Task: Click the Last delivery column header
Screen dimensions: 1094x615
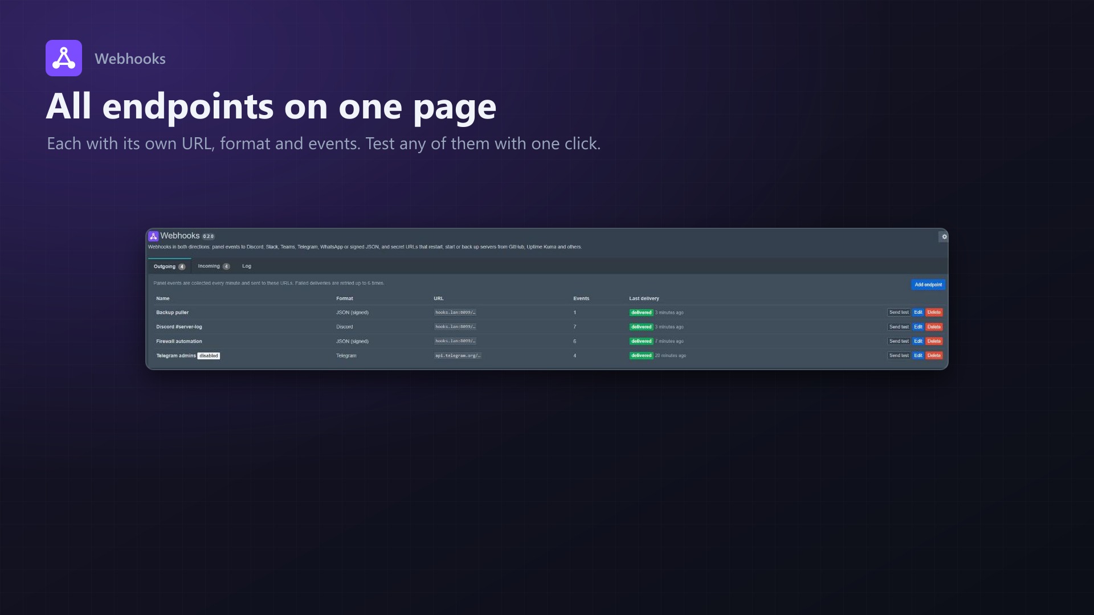Action: [644, 298]
